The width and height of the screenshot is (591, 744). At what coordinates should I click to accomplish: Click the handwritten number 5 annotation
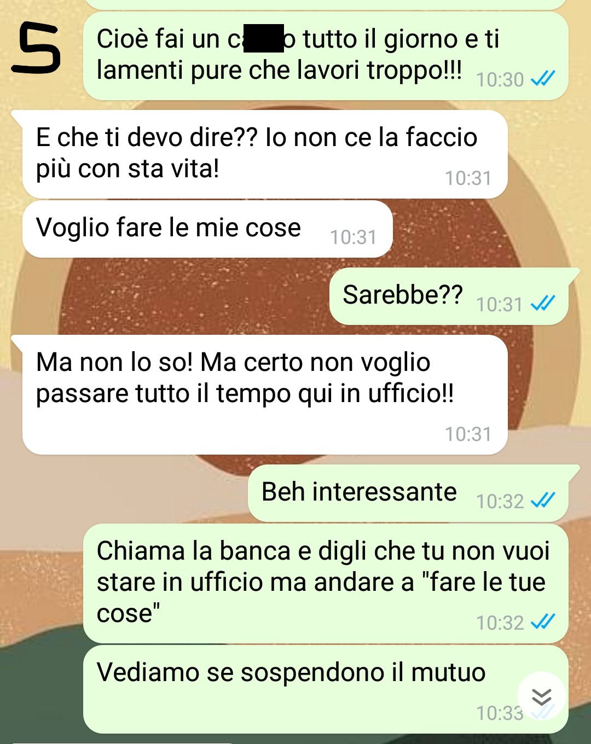(x=37, y=50)
